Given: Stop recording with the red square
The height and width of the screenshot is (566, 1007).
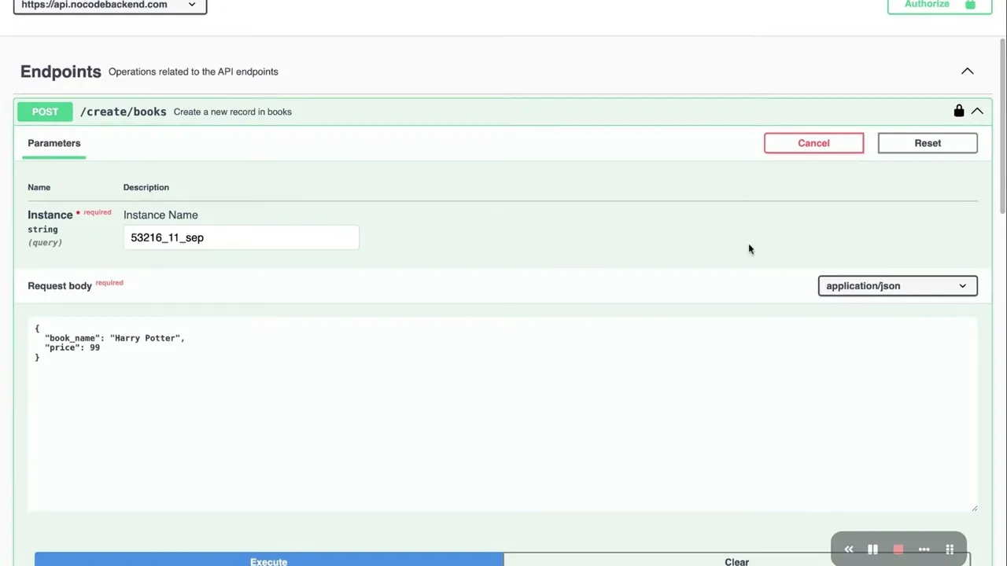Looking at the screenshot, I should coord(898,549).
